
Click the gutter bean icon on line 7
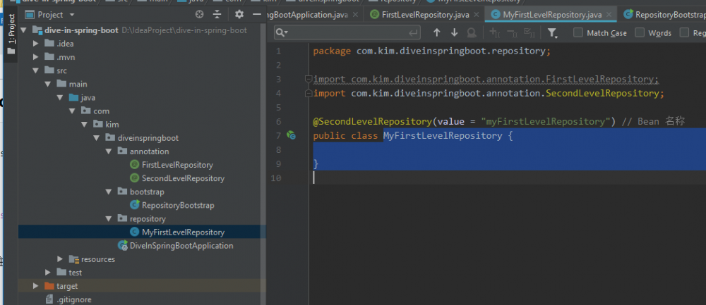[x=291, y=135]
